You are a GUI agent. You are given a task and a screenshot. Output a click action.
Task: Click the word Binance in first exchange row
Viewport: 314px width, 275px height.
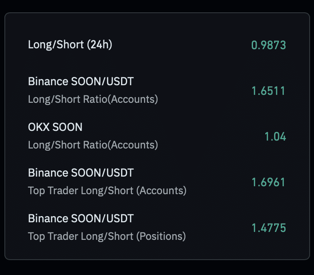(x=48, y=81)
